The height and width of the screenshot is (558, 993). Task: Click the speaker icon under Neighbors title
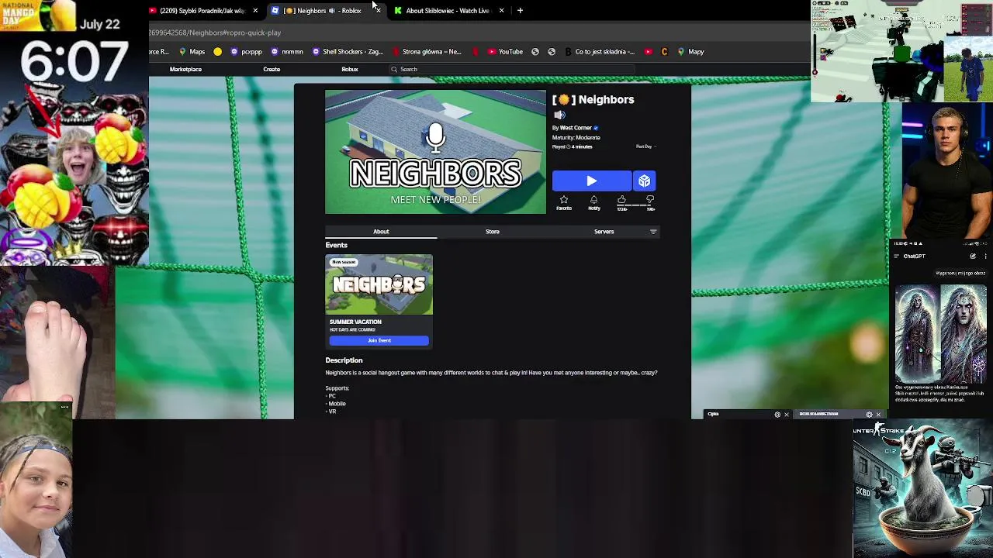click(x=559, y=115)
